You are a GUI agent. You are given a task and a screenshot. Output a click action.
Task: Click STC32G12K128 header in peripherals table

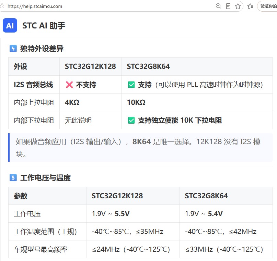click(x=90, y=66)
